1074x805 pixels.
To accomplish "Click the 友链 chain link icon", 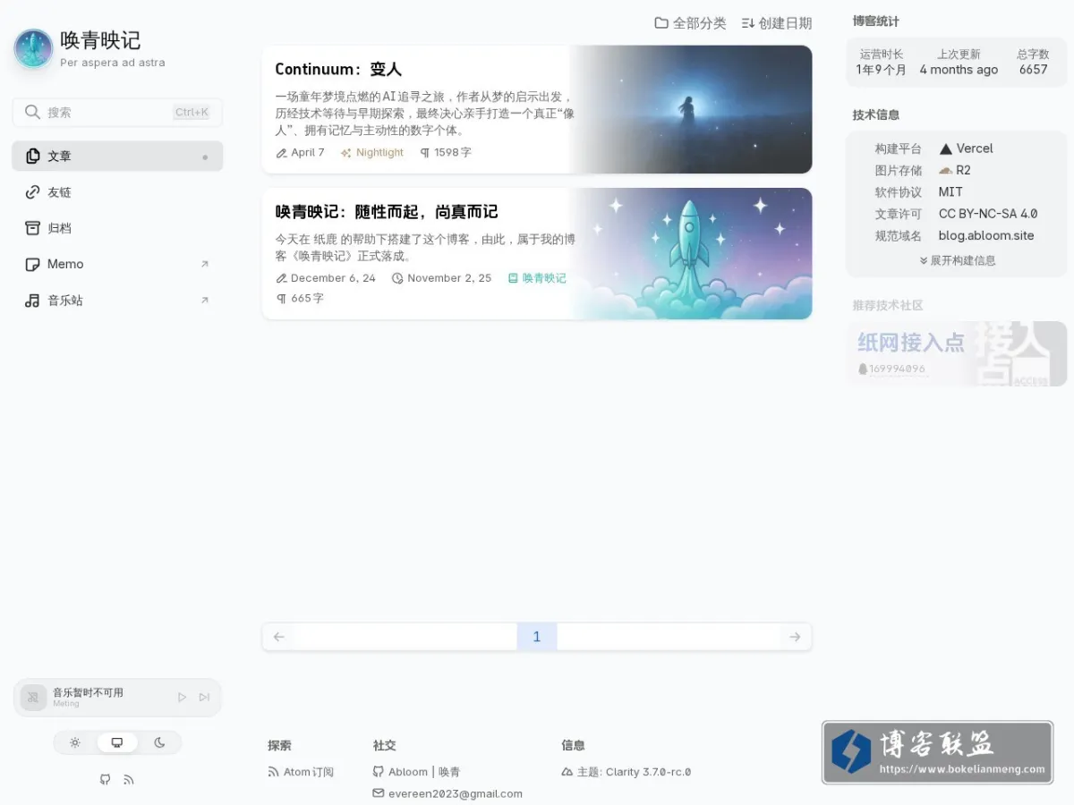I will 32,191.
